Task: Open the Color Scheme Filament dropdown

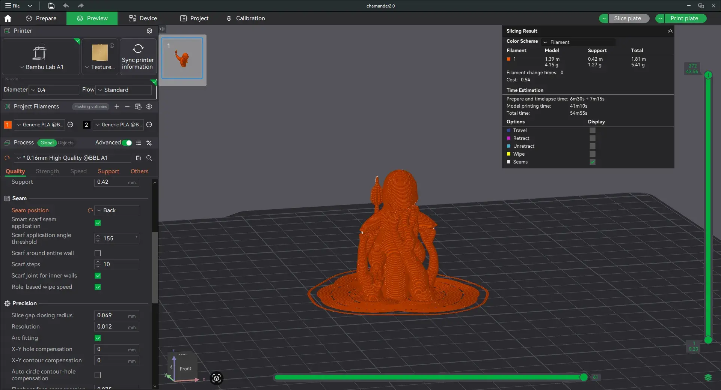Action: (x=578, y=42)
